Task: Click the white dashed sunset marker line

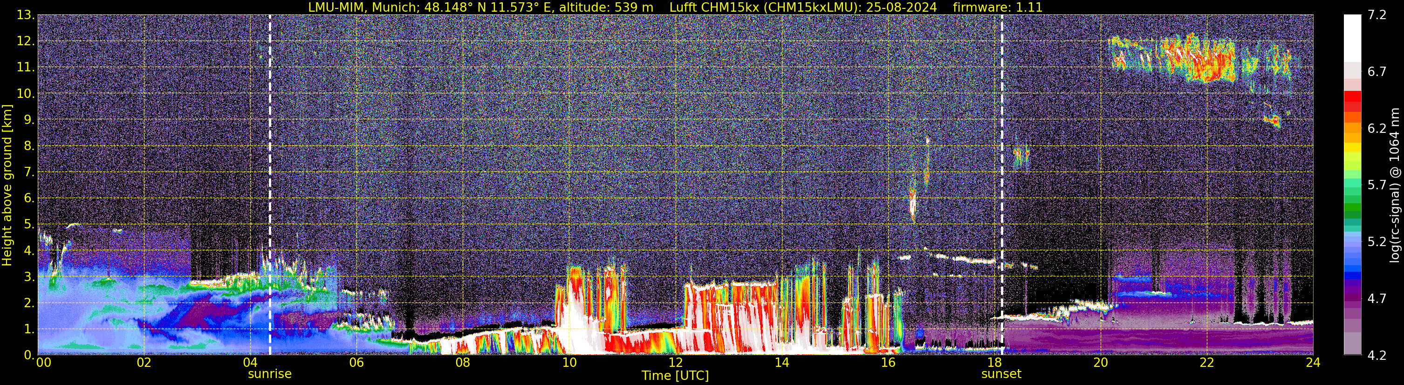Action: point(1002,186)
